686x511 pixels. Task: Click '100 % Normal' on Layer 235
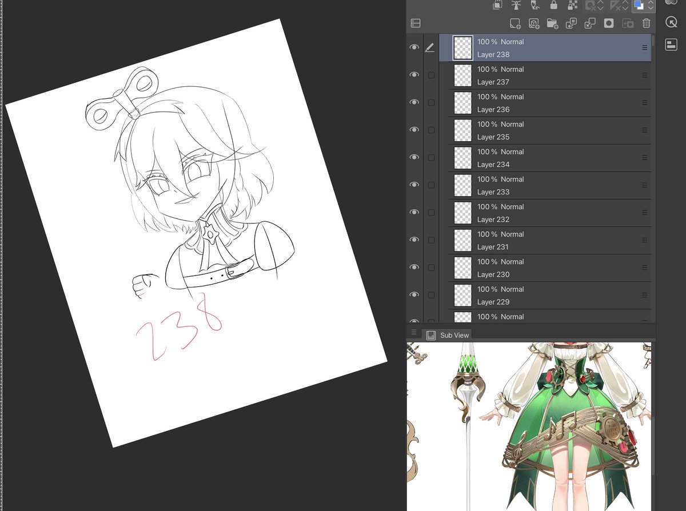coord(501,124)
